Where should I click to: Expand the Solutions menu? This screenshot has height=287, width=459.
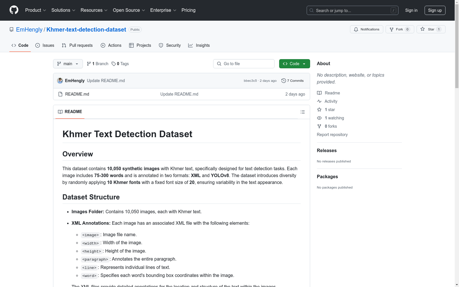[63, 10]
